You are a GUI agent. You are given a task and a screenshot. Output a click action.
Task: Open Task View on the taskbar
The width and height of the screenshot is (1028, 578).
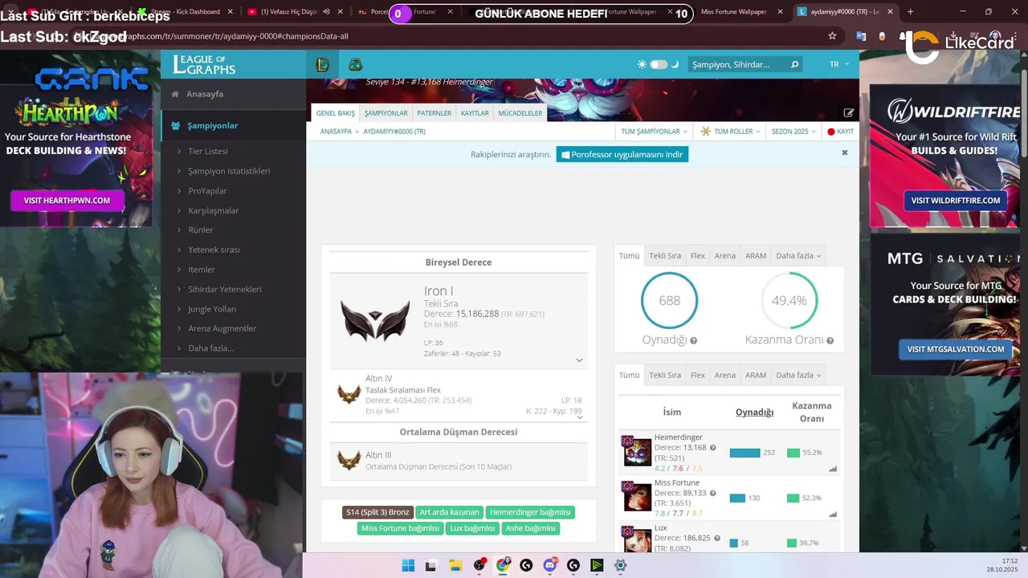[x=430, y=565]
